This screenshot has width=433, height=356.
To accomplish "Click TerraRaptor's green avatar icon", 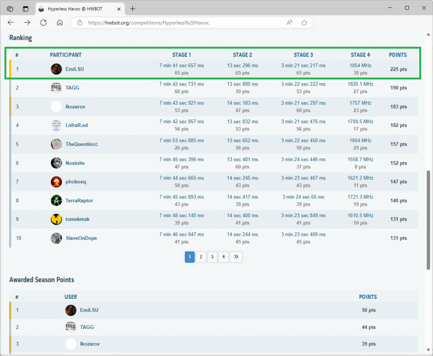I will click(x=56, y=200).
